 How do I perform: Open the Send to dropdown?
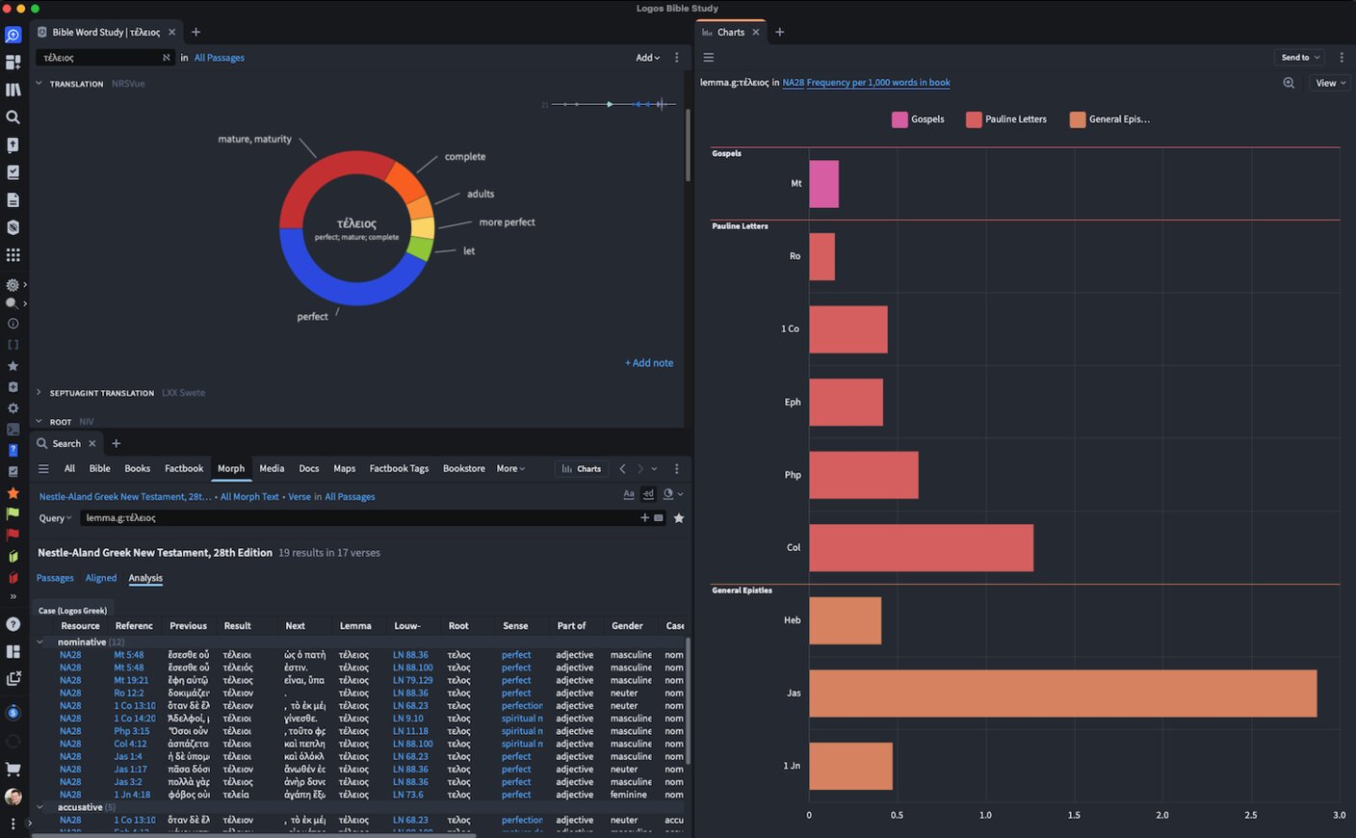[1300, 58]
